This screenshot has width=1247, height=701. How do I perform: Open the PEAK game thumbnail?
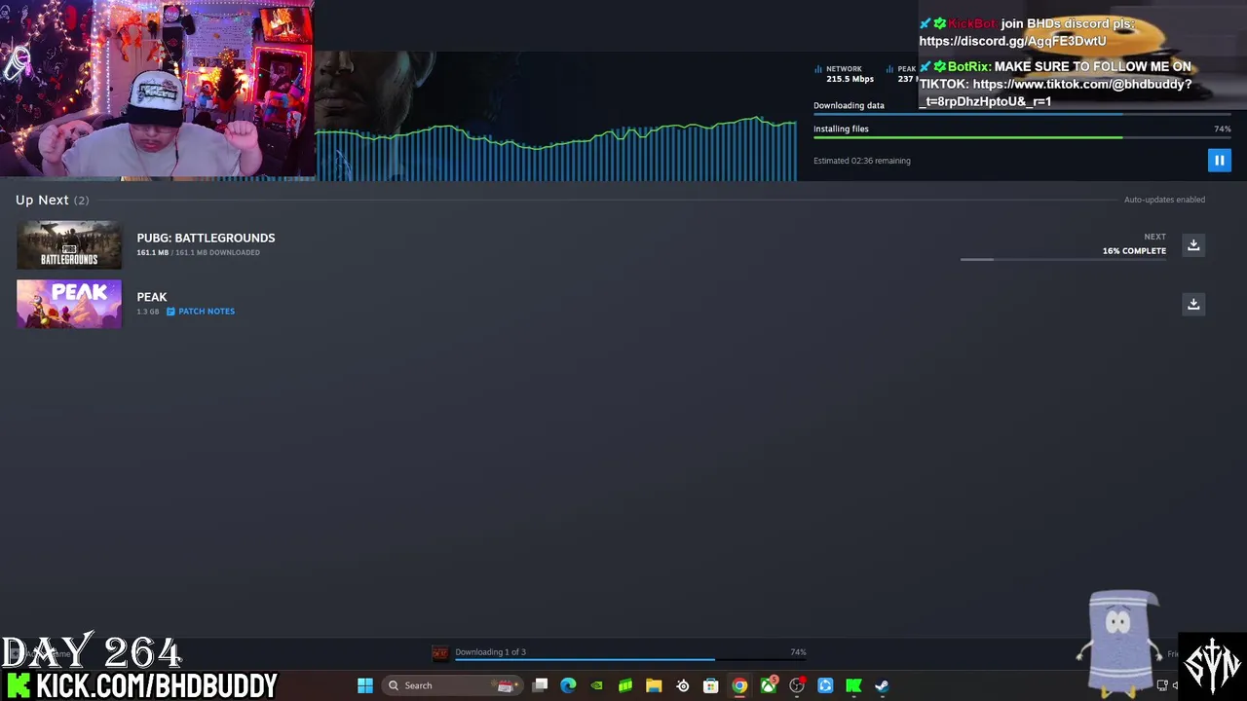[69, 304]
